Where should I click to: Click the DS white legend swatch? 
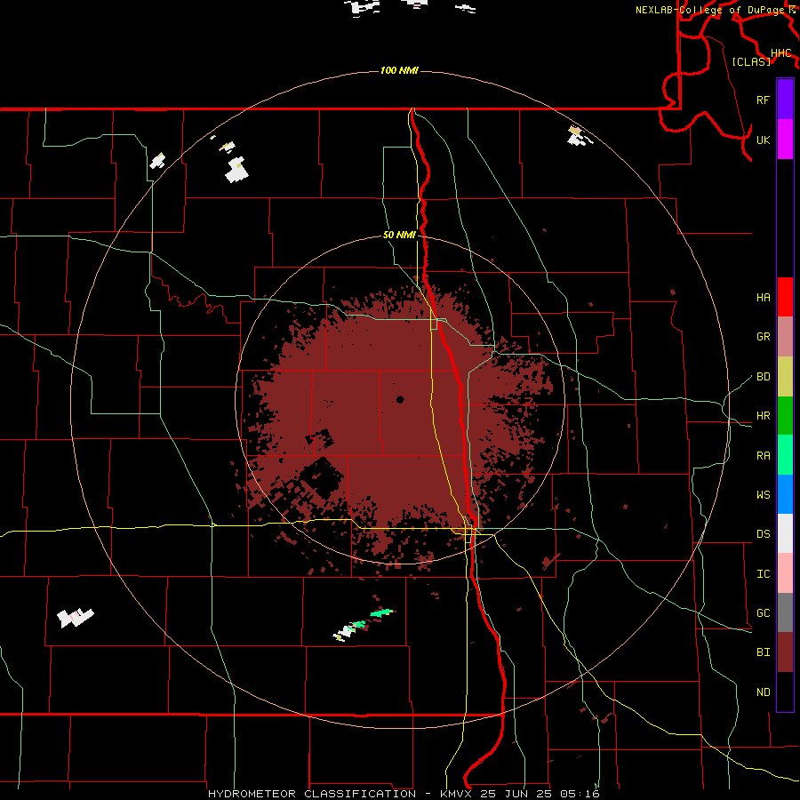[785, 533]
